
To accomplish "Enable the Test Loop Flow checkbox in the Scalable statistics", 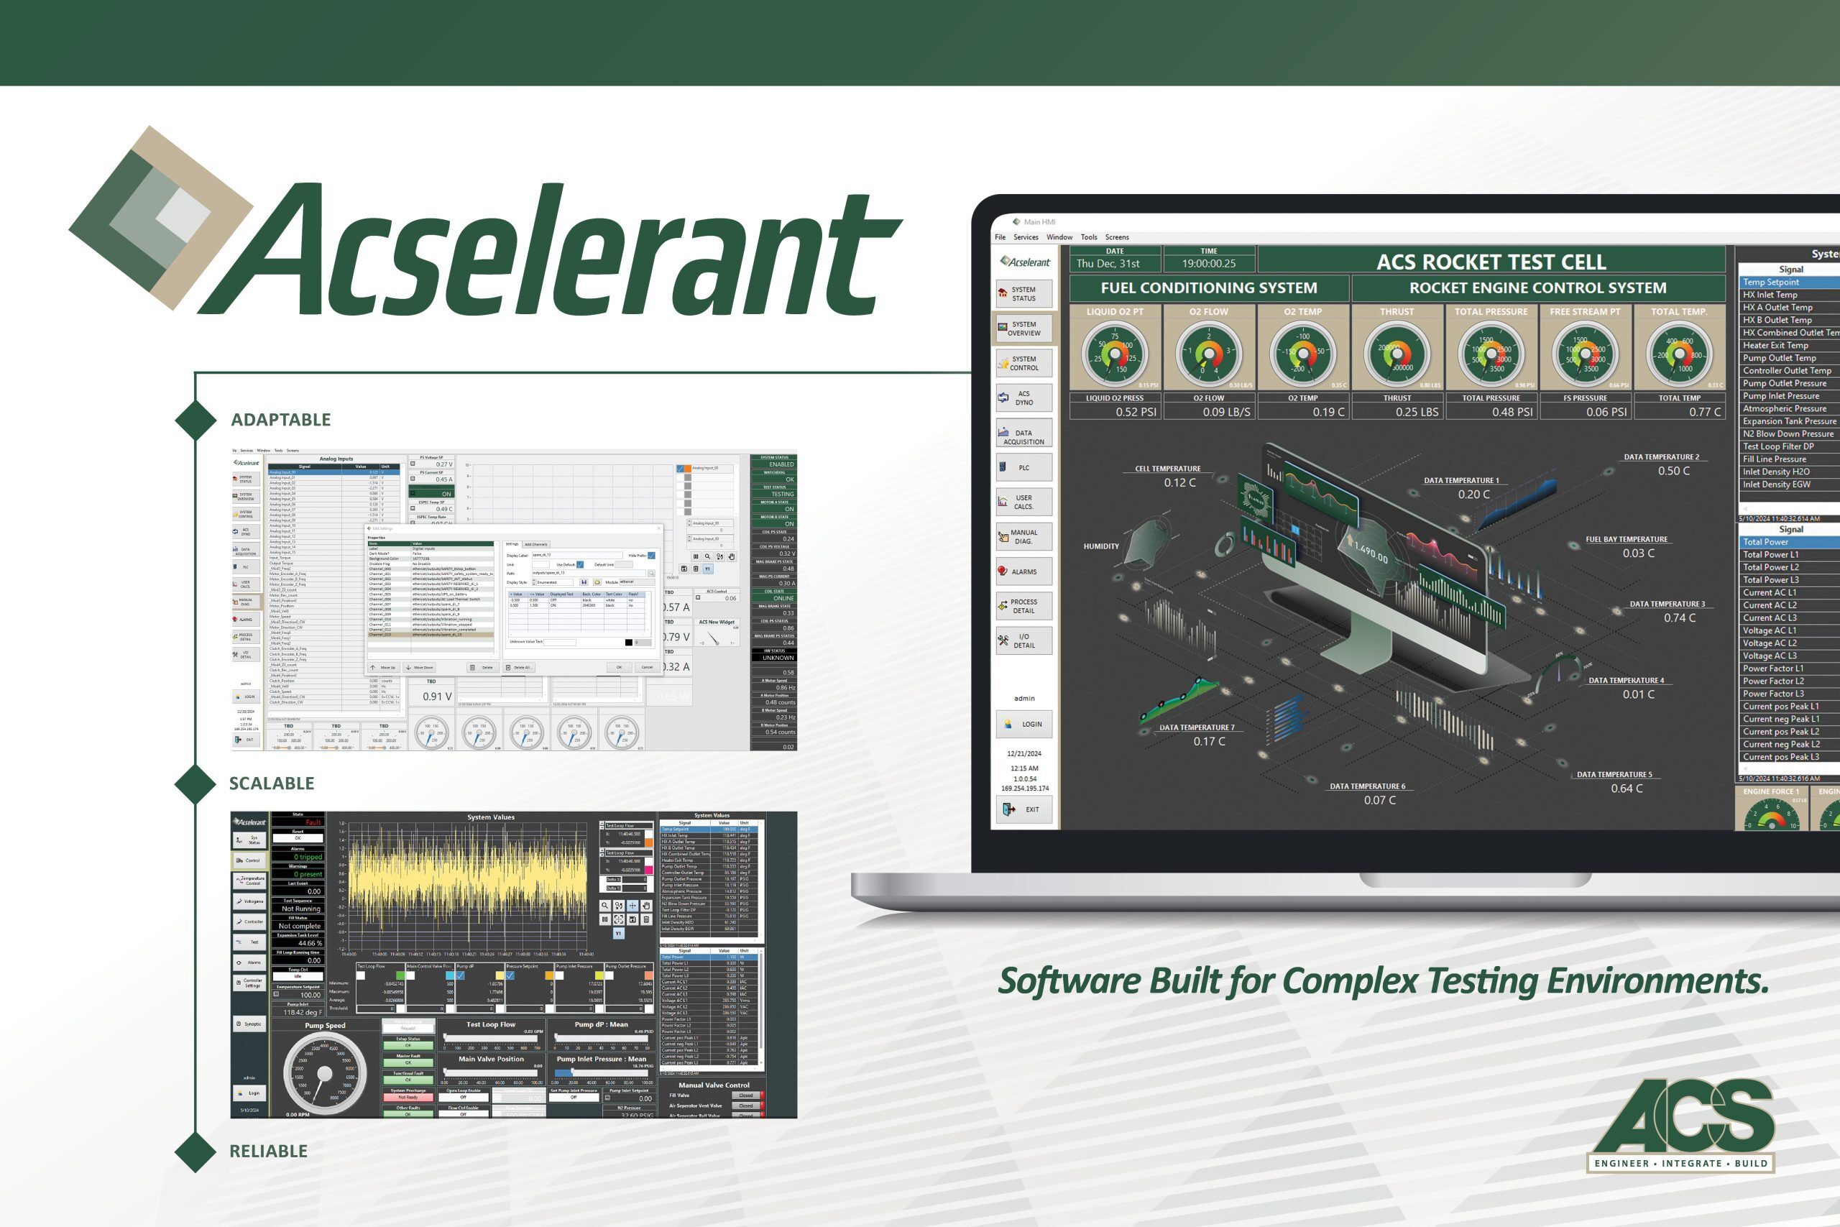I will pos(362,976).
